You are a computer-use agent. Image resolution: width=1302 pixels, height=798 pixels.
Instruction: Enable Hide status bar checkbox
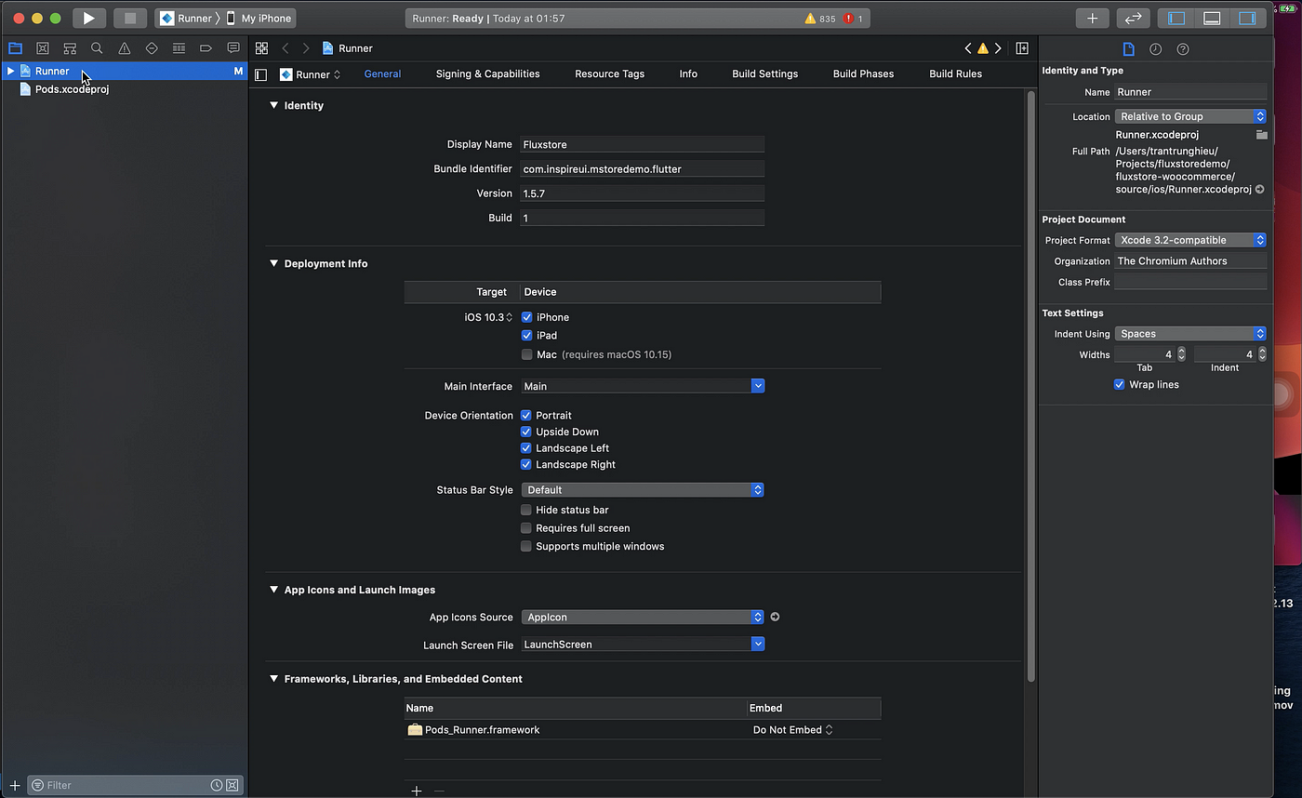pos(526,510)
